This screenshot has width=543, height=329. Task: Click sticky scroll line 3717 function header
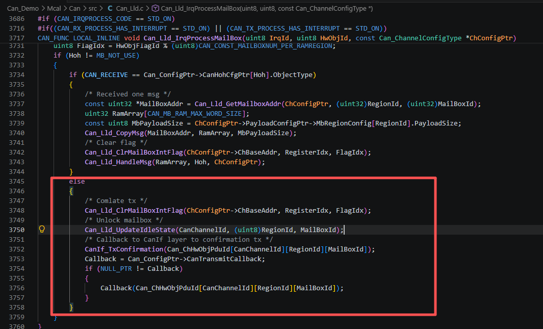click(277, 38)
